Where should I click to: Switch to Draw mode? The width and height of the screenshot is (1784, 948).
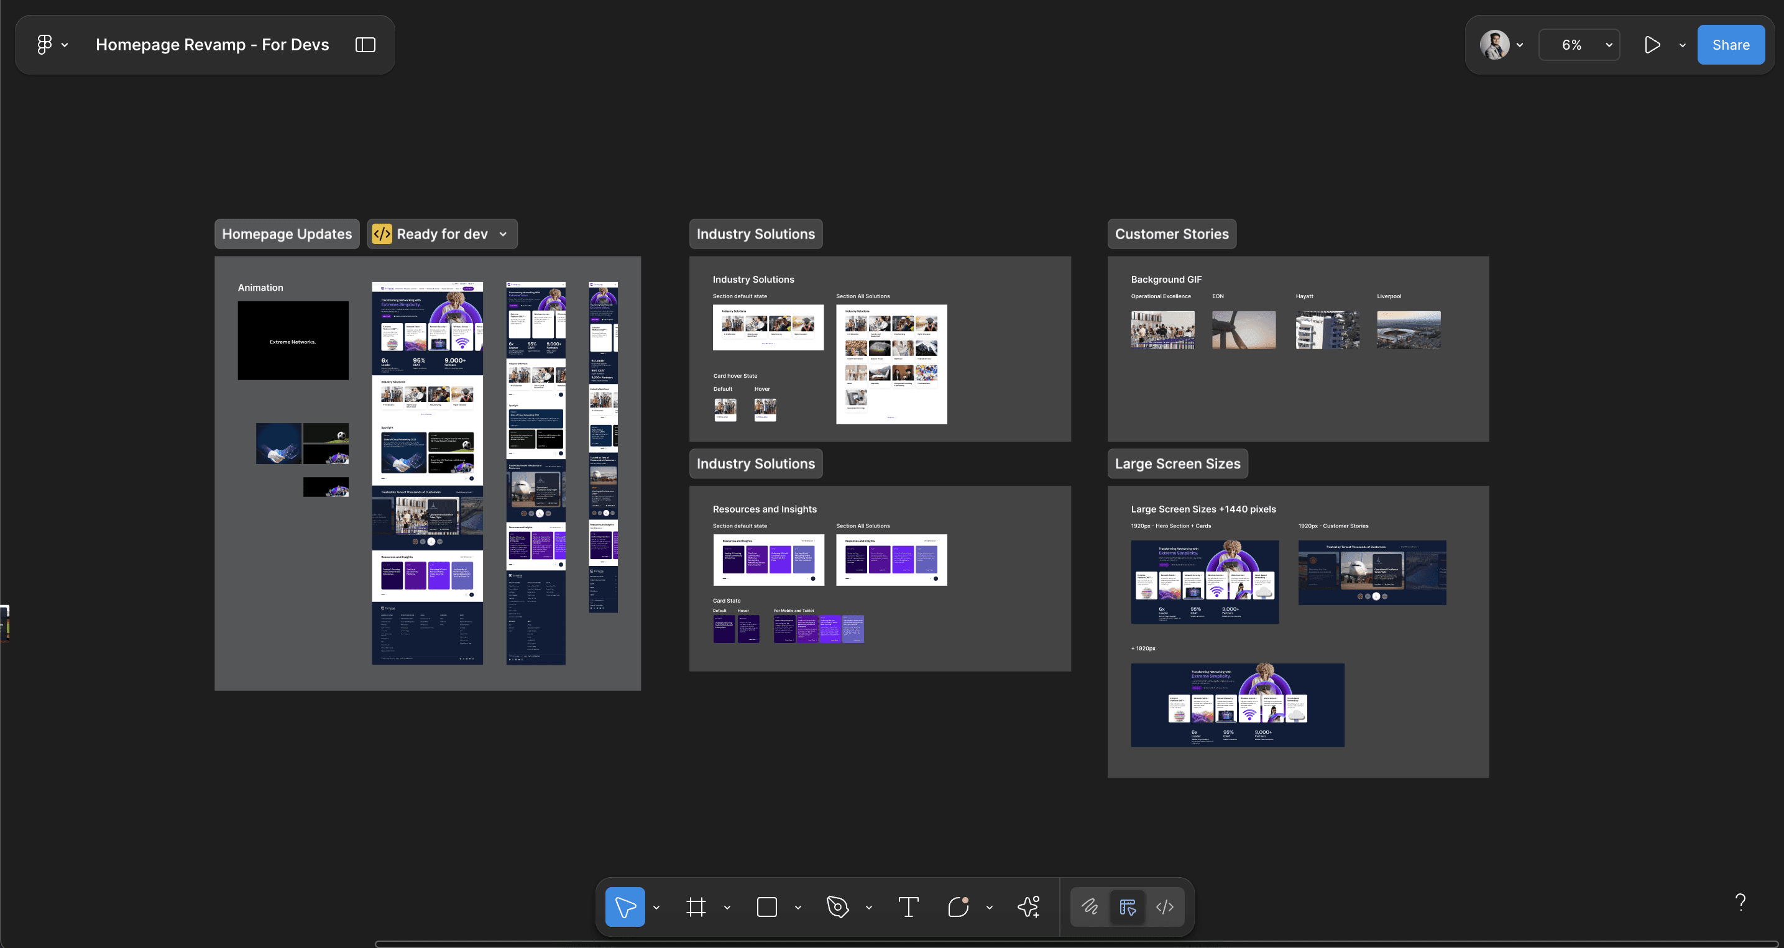[x=1090, y=906]
